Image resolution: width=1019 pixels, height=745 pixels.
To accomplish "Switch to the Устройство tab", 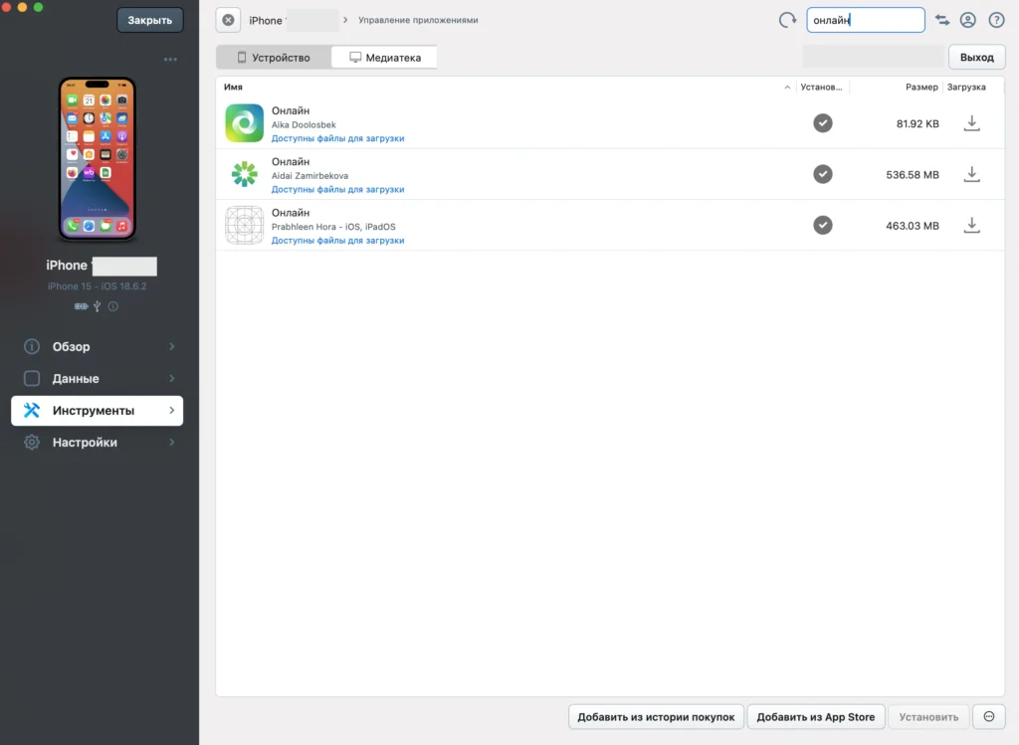I will 274,57.
